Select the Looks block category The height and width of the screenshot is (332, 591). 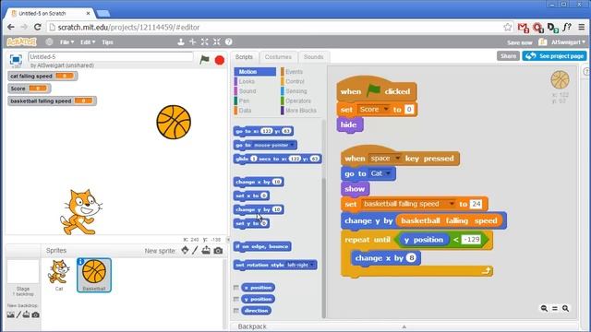point(247,81)
